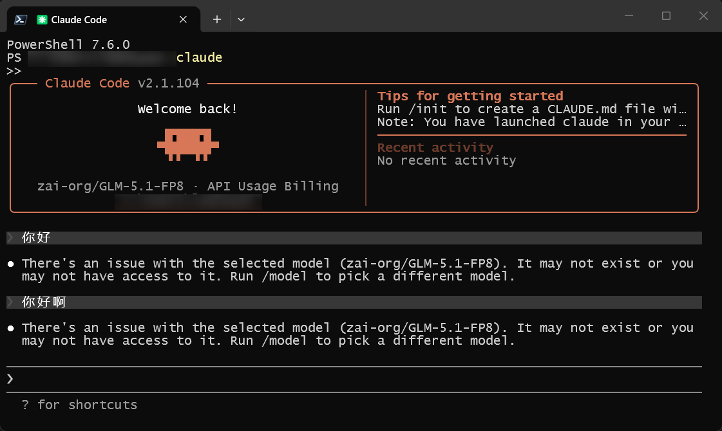Click the orange Claude mascot pixel art

pyautogui.click(x=188, y=145)
